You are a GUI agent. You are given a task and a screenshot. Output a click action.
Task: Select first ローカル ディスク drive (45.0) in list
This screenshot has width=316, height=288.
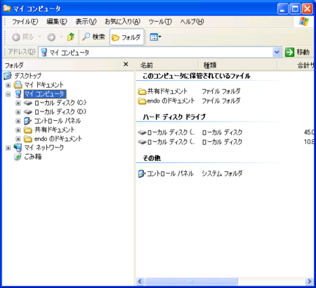pyautogui.click(x=166, y=133)
